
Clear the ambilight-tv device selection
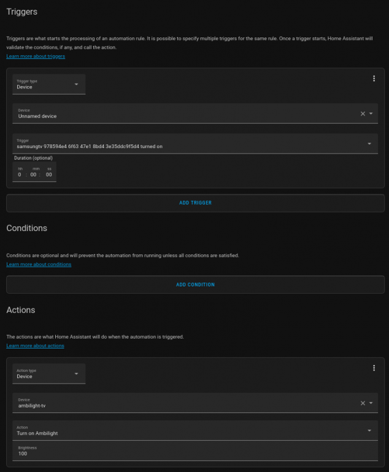(x=363, y=403)
